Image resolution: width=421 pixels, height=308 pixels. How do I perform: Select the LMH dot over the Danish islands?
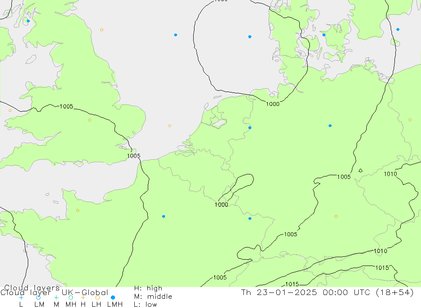point(324,35)
